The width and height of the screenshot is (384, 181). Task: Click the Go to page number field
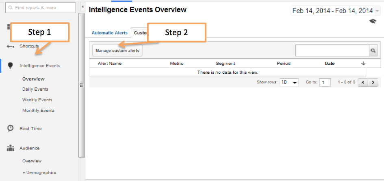click(x=325, y=82)
